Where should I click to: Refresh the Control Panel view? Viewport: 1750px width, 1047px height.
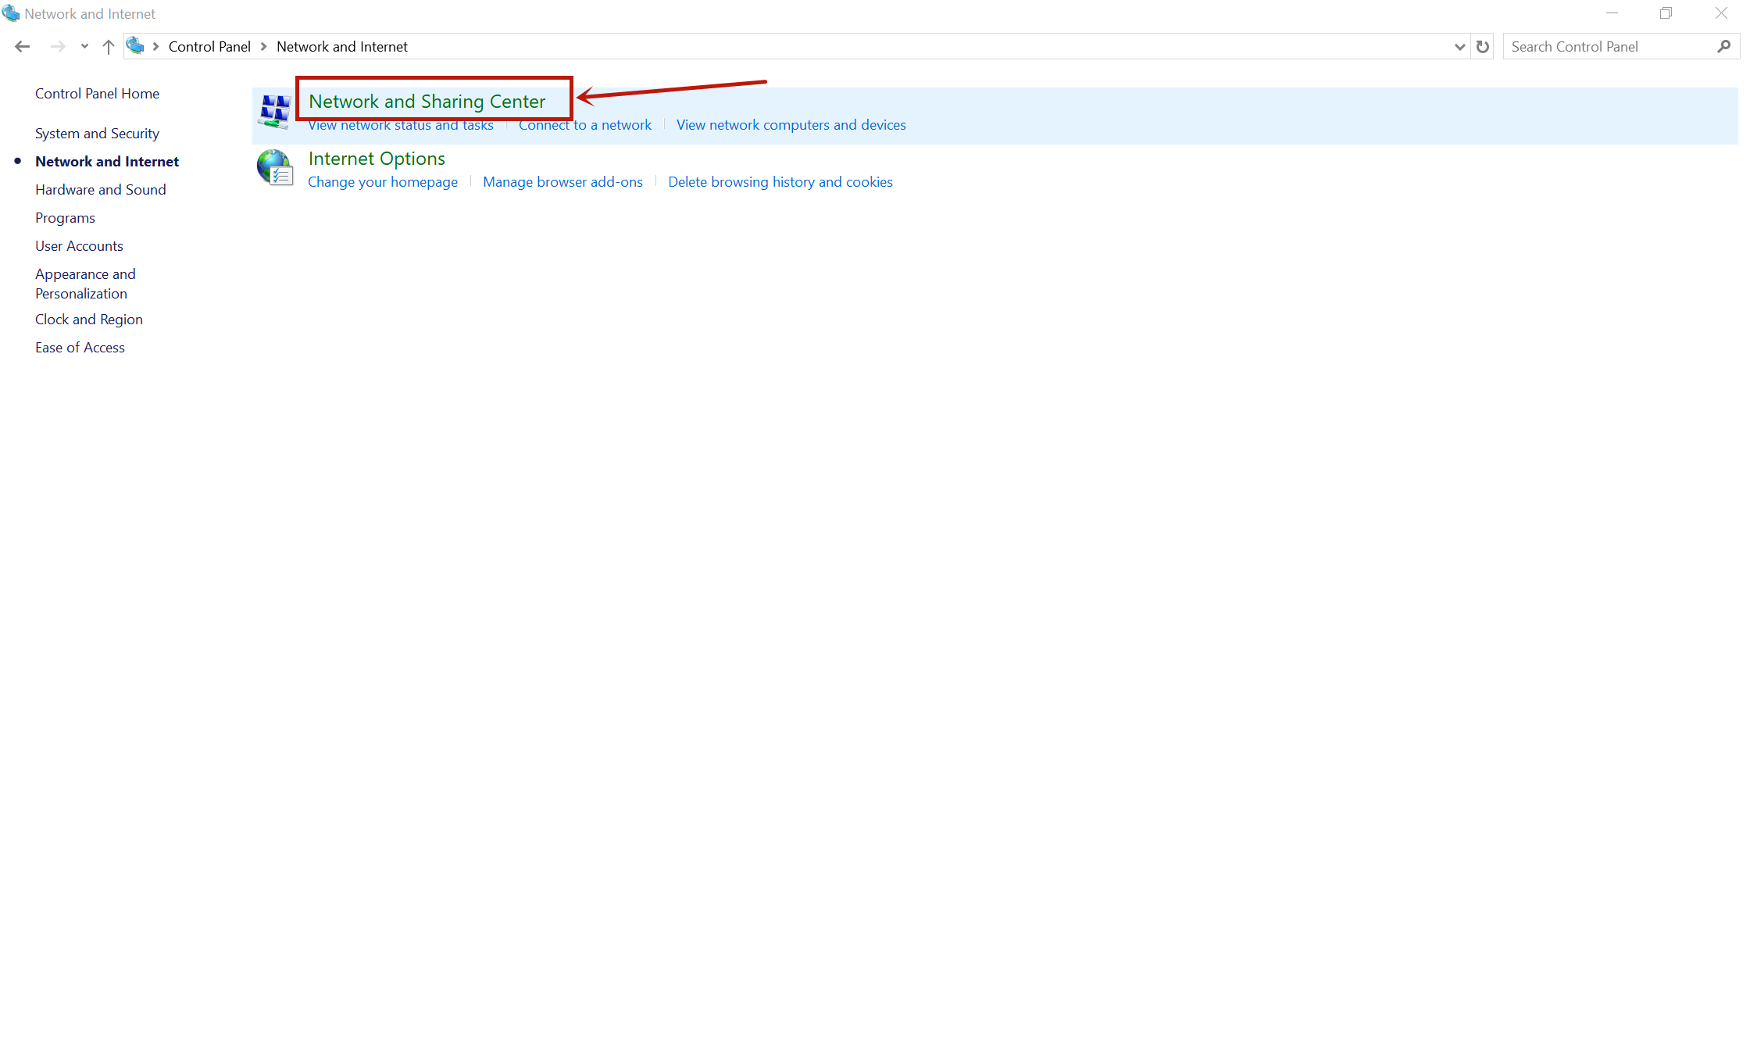coord(1482,47)
